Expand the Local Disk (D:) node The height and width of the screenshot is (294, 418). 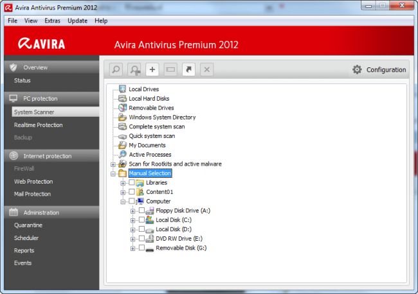tap(132, 230)
